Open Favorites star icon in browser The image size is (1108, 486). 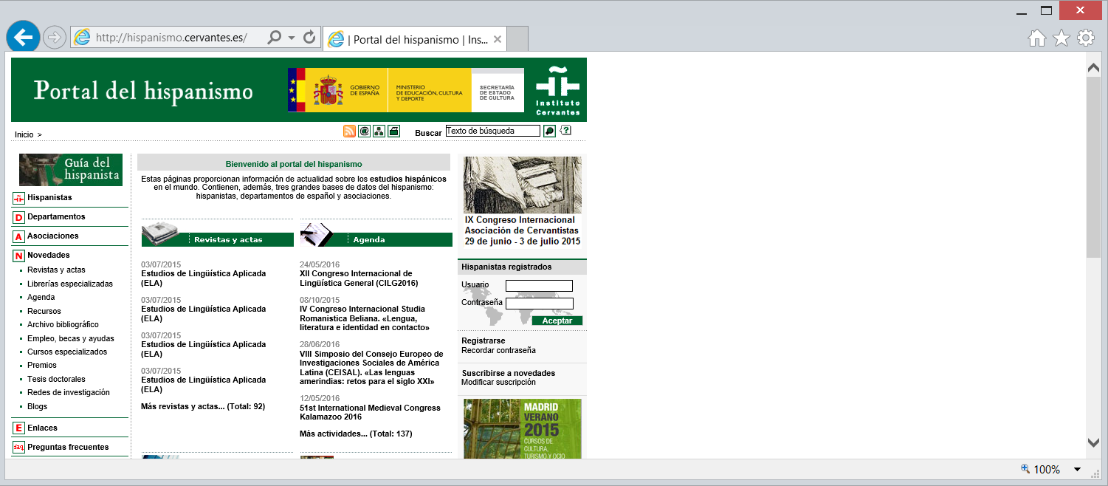1061,38
